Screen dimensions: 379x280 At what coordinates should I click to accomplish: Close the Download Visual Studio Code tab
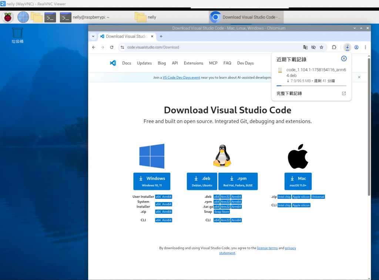point(152,37)
